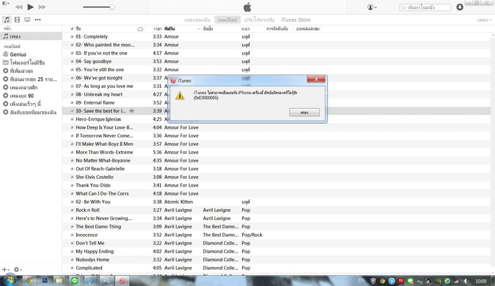Close the iTunes error dialog with X
Screen dimensions: 495x286
pyautogui.click(x=316, y=79)
